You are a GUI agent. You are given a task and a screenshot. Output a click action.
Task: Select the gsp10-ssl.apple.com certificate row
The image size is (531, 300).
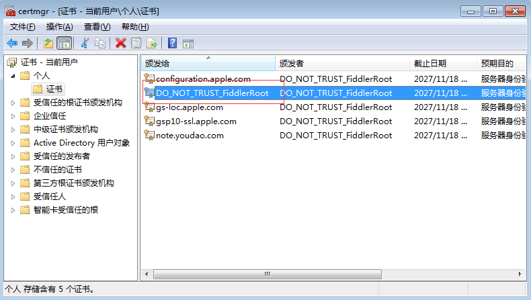pyautogui.click(x=333, y=121)
